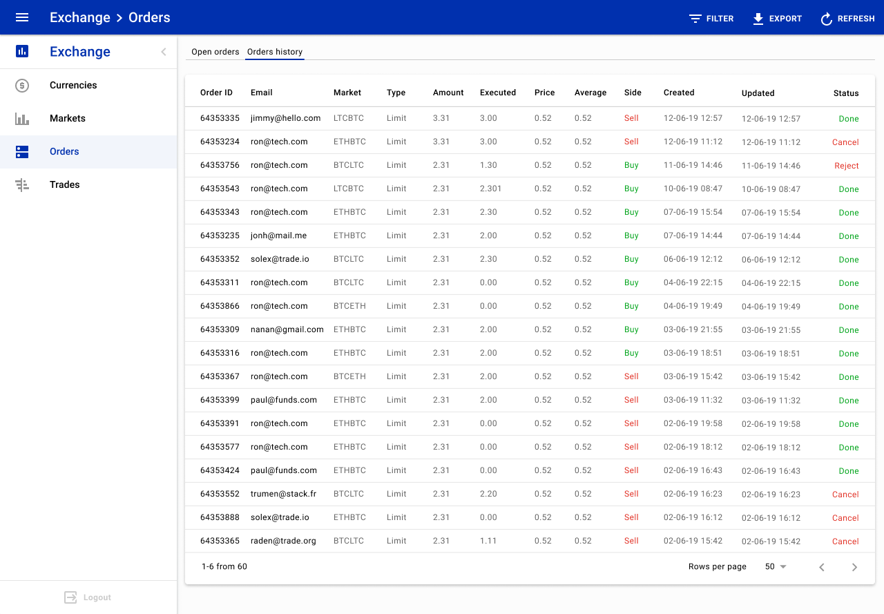Click order ID 64353234
Screen dimensions: 884x614
pos(220,142)
